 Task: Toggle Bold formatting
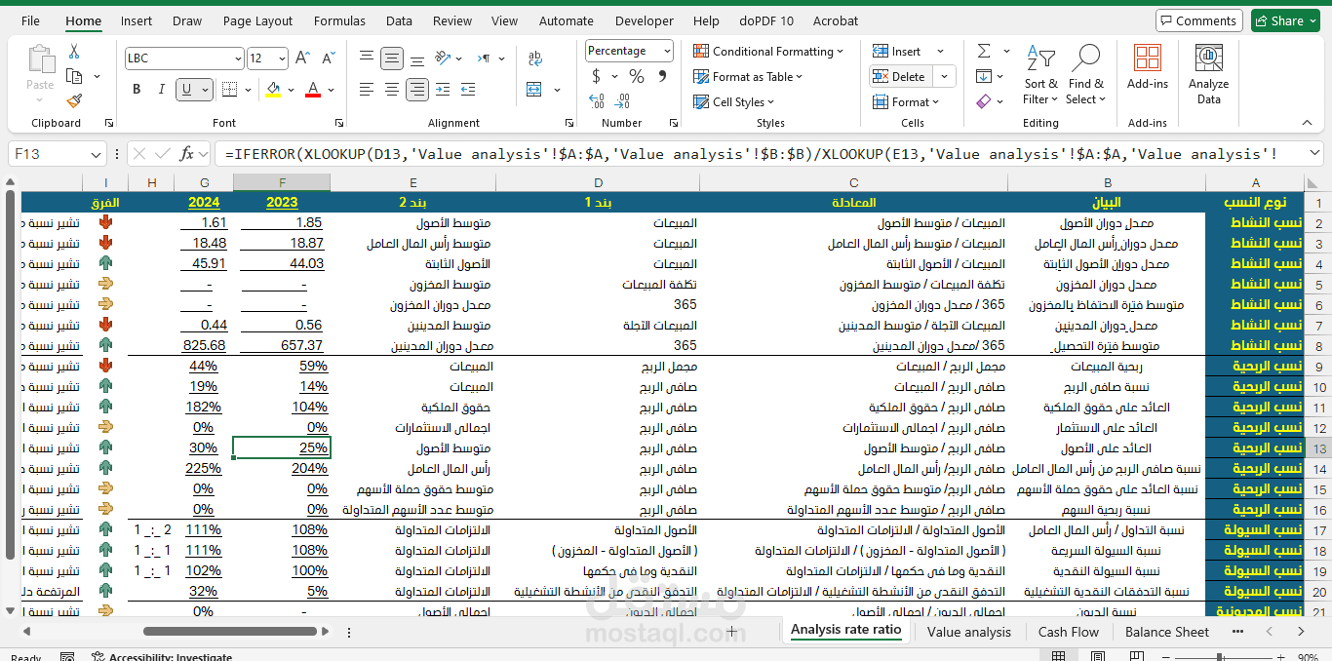click(x=137, y=90)
